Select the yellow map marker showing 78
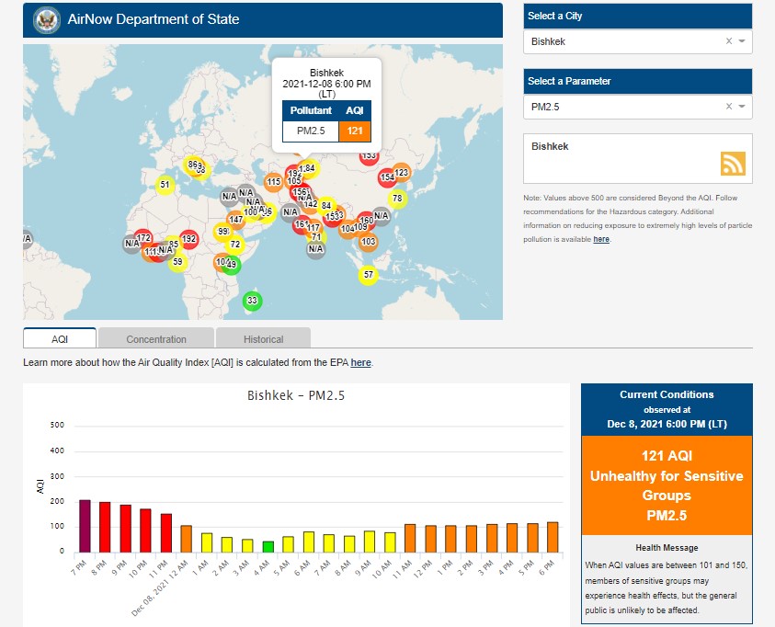The image size is (775, 627). point(397,198)
